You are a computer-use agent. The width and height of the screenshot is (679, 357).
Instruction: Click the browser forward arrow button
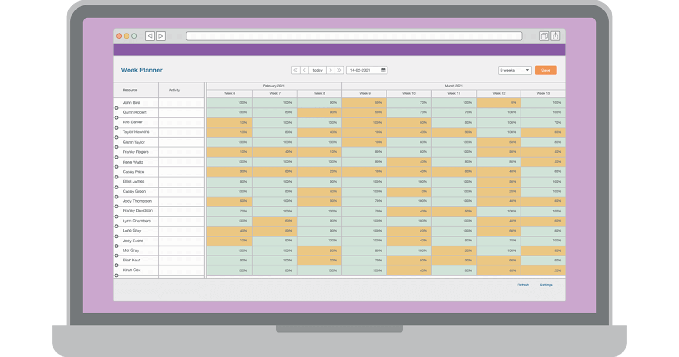coord(161,36)
